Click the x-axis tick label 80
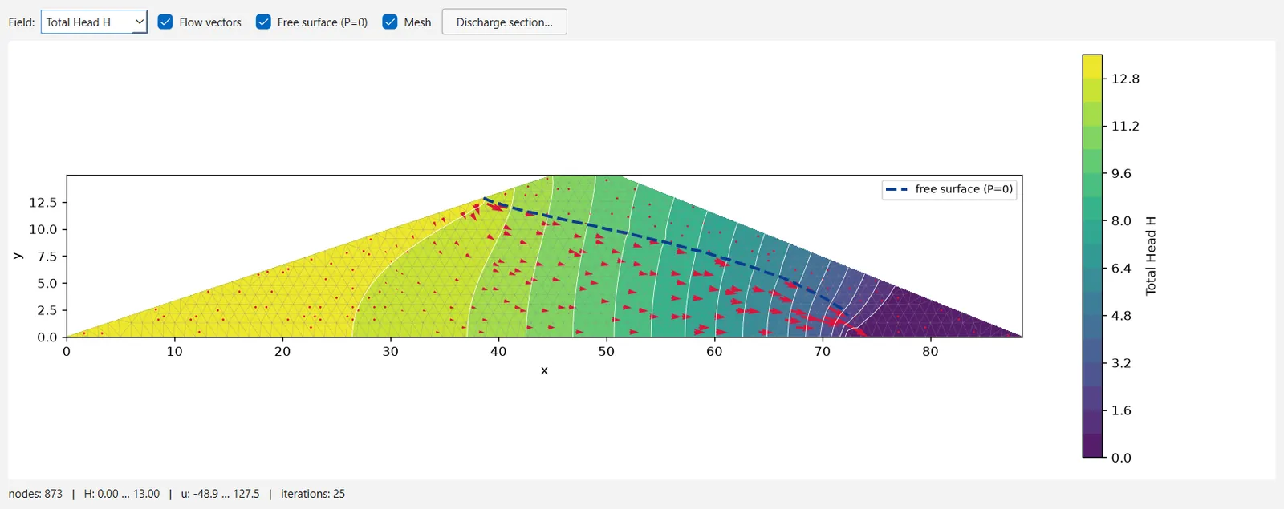This screenshot has width=1284, height=509. tap(930, 351)
